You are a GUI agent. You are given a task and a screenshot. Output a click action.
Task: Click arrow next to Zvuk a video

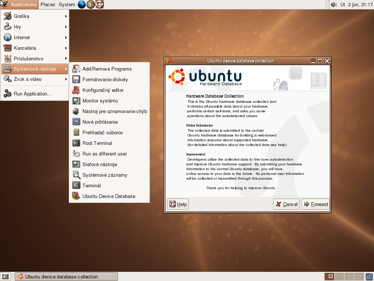[66, 79]
